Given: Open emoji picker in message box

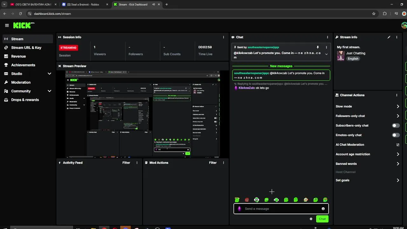Looking at the screenshot, I should pyautogui.click(x=323, y=209).
